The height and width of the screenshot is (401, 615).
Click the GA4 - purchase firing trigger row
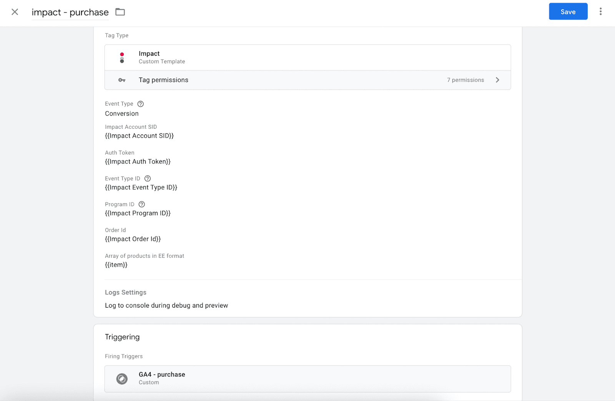coord(307,379)
